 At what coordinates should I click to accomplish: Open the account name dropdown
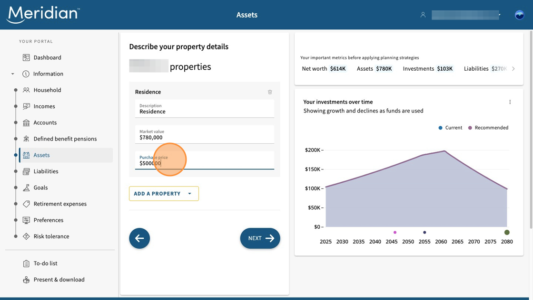(466, 15)
